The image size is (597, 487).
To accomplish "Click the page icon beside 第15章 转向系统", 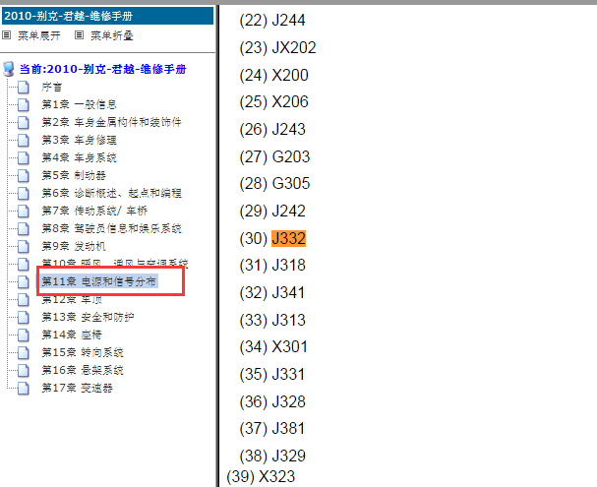I will pyautogui.click(x=24, y=352).
